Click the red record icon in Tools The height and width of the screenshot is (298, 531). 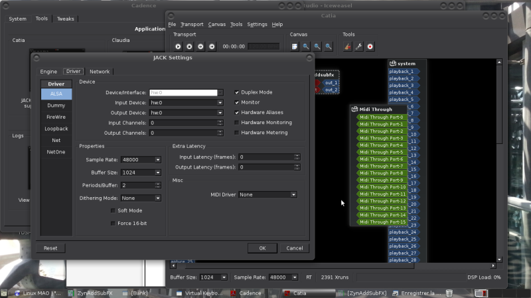tap(370, 46)
